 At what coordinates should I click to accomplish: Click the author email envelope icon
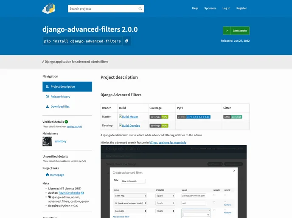[82, 193]
